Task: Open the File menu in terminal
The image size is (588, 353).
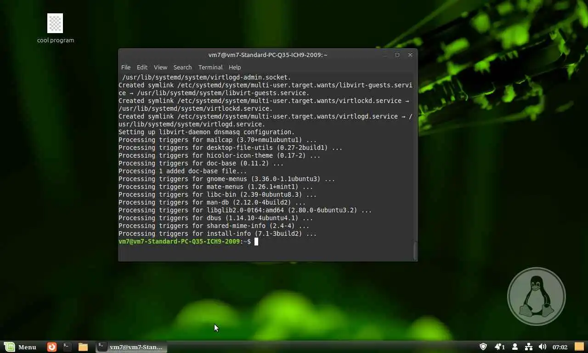Action: coord(125,67)
